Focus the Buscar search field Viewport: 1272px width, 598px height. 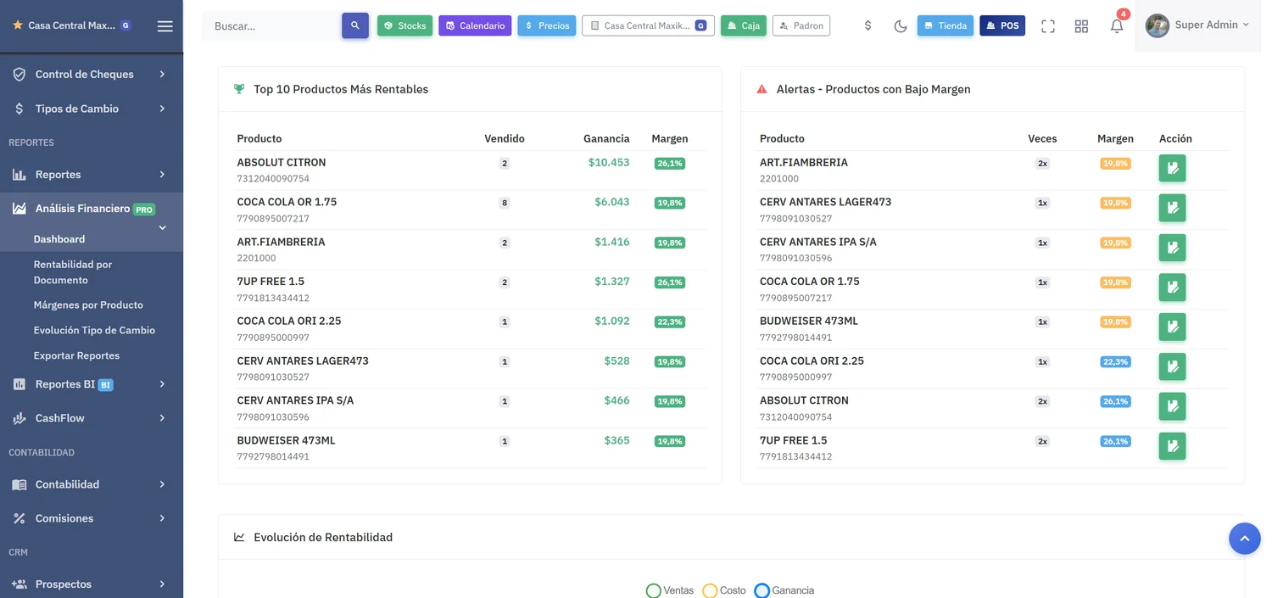pyautogui.click(x=271, y=25)
